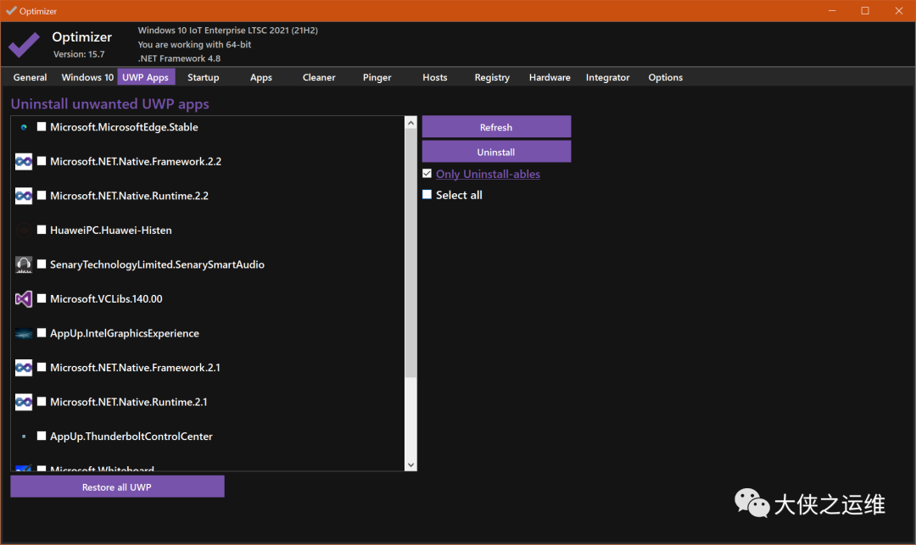916x545 pixels.
Task: Open the Integrator tab
Action: (607, 77)
